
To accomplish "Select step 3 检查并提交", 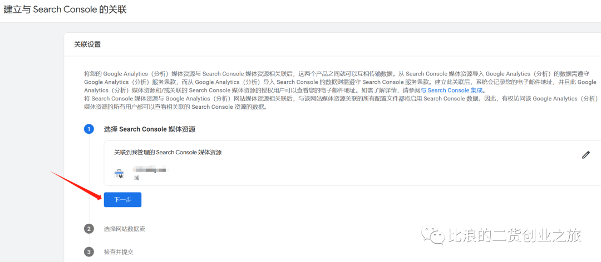I will point(119,252).
